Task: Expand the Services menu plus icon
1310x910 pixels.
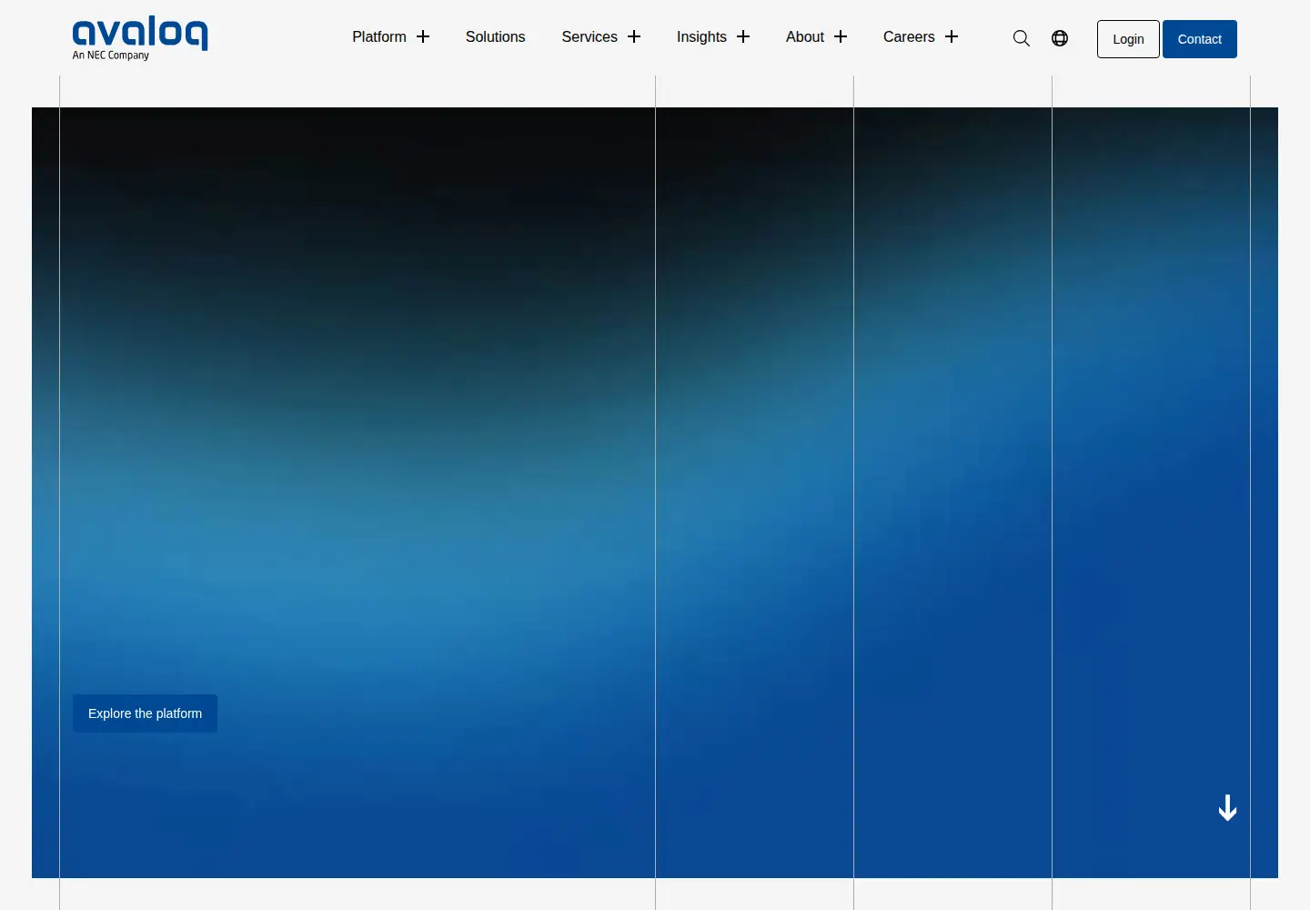Action: click(634, 36)
